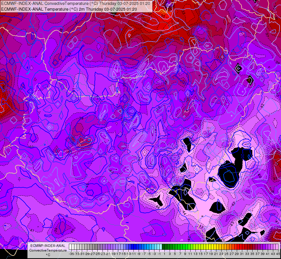Pick the yellow swatch above 17
The image size is (281, 259).
click(x=205, y=247)
